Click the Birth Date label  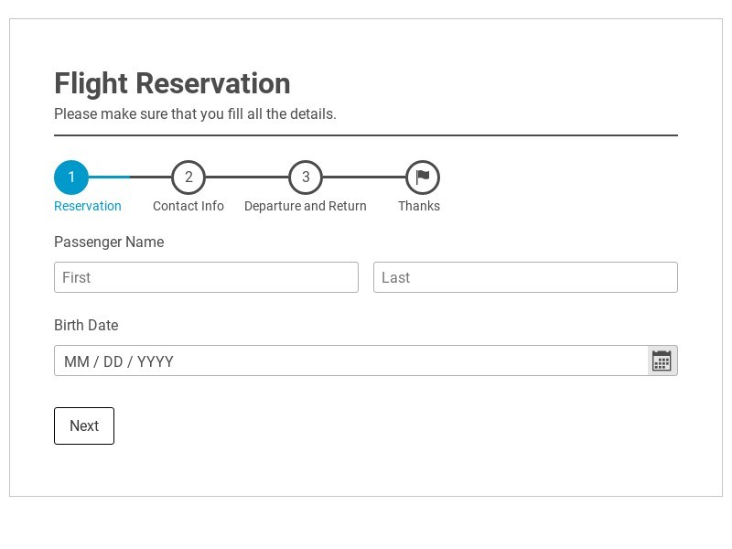point(86,326)
